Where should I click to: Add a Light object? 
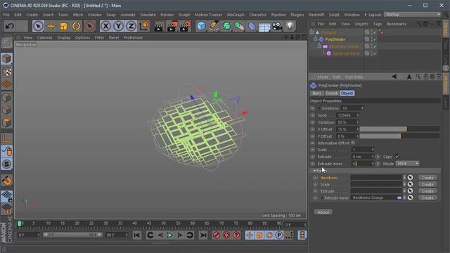click(x=290, y=26)
